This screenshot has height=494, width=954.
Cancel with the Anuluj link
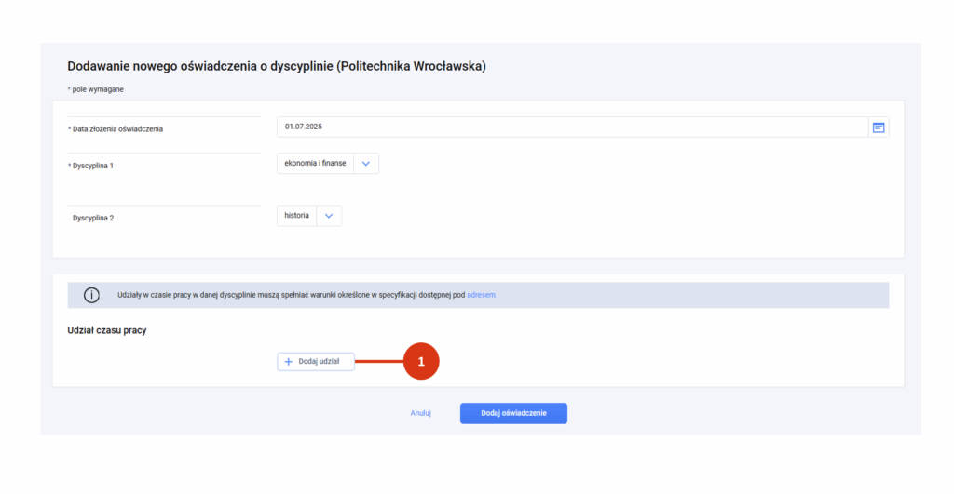tap(420, 413)
